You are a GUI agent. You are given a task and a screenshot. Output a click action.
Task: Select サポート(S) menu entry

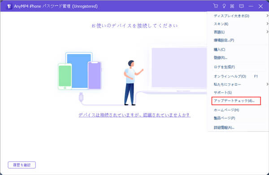(238, 93)
